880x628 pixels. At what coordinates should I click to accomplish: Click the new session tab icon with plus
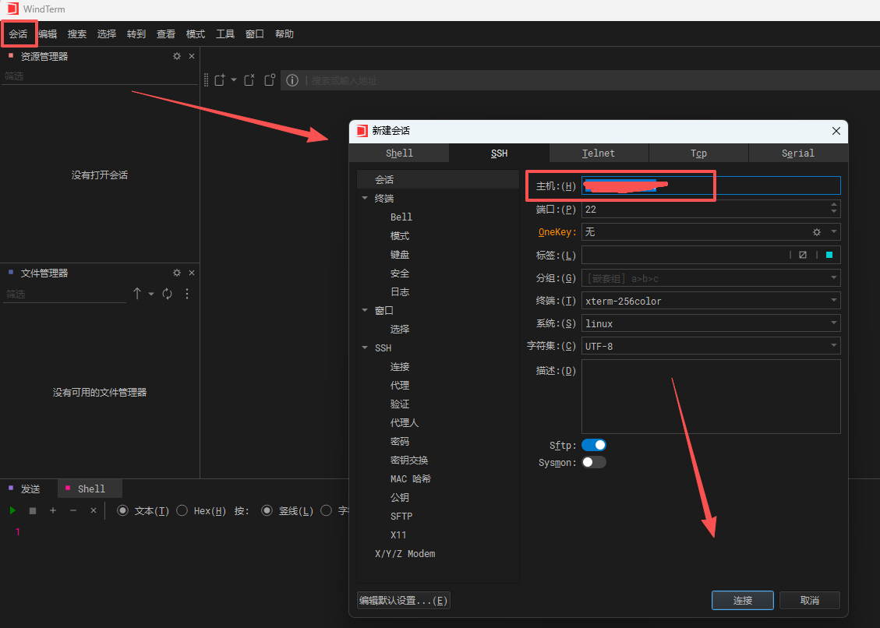[x=220, y=80]
